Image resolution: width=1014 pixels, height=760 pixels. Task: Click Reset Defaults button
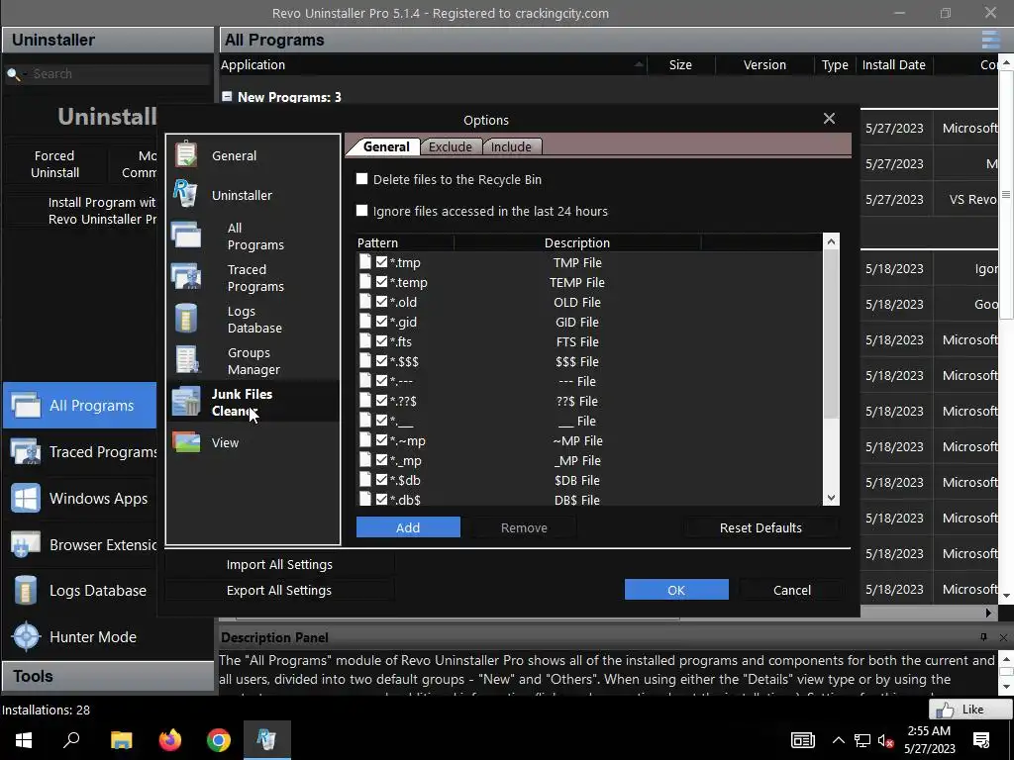point(760,527)
